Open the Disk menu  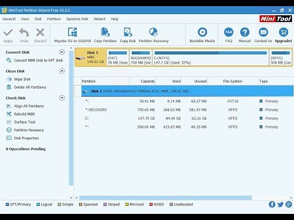click(38, 19)
